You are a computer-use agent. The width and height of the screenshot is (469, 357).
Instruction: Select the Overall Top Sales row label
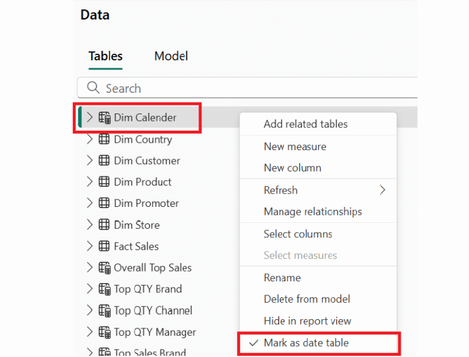point(153,268)
